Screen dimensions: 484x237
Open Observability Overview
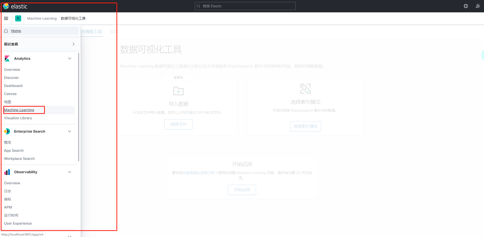click(x=12, y=183)
